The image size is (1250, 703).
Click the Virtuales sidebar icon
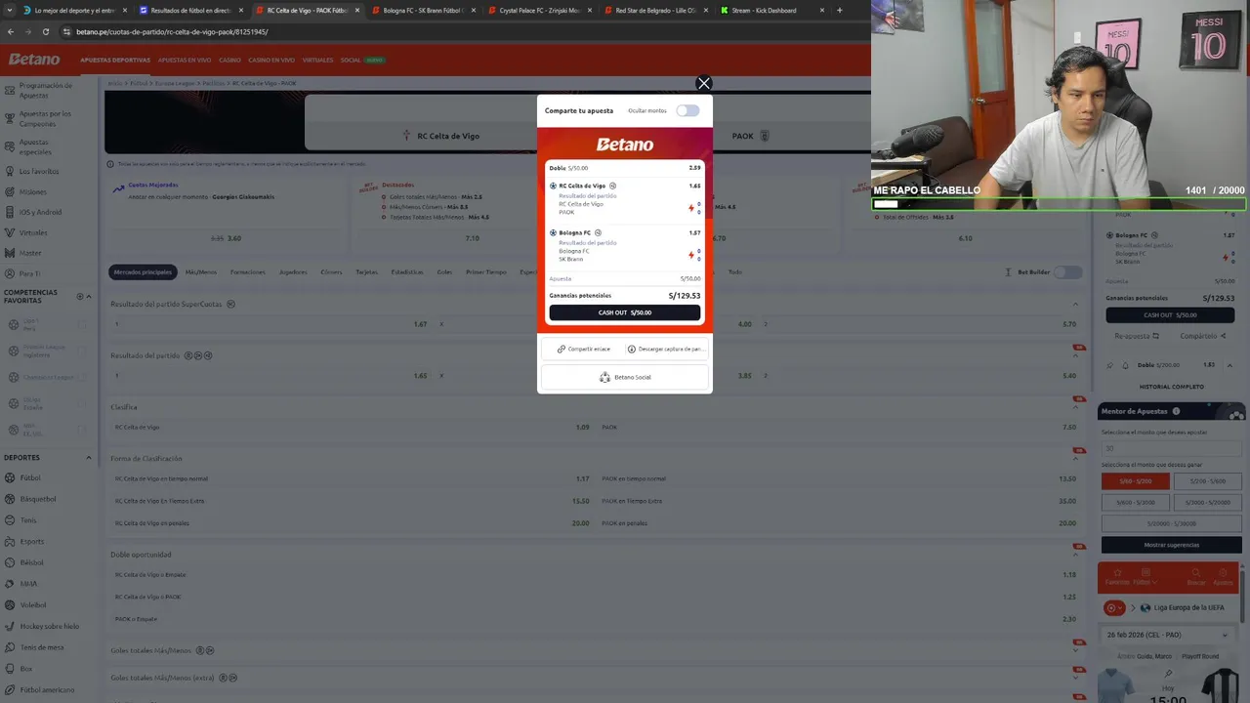tap(9, 232)
